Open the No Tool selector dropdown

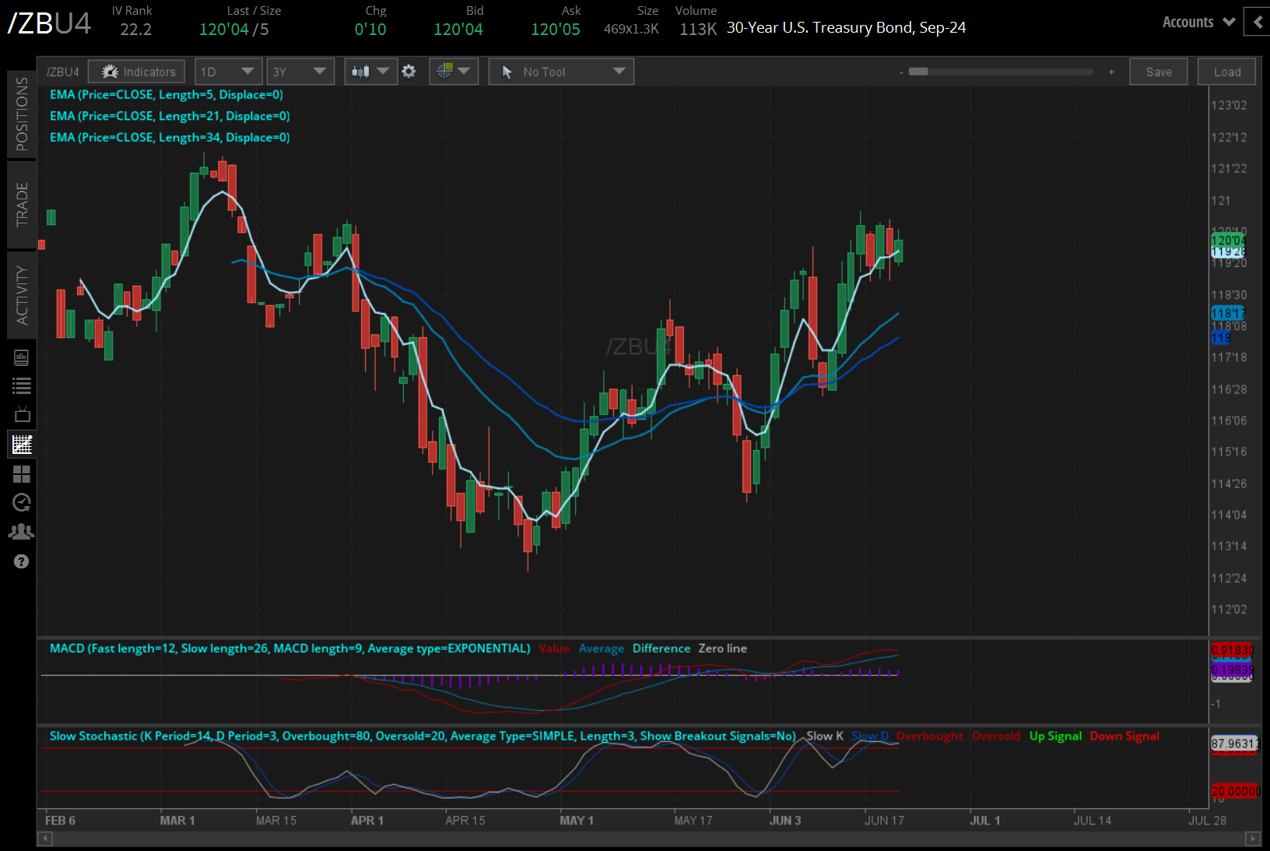coord(560,71)
